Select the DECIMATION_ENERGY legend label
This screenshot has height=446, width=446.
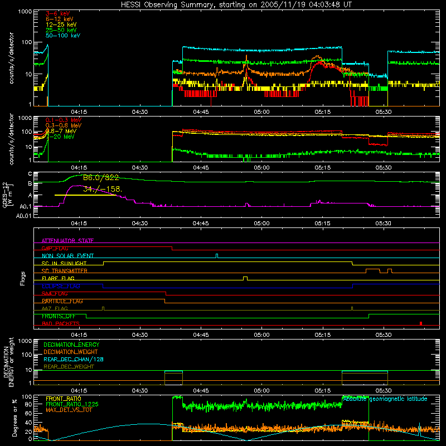(71, 345)
